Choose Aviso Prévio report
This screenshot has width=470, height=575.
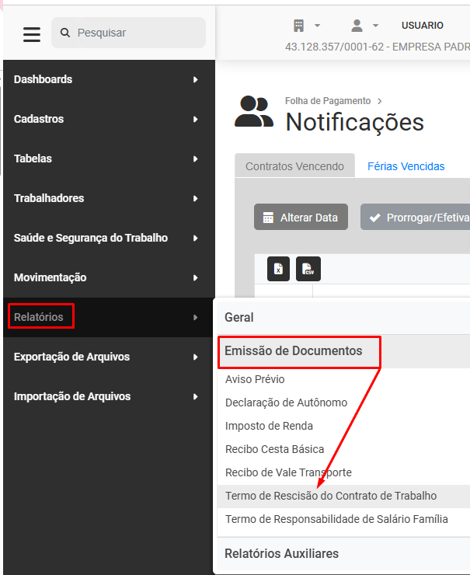[x=255, y=379]
